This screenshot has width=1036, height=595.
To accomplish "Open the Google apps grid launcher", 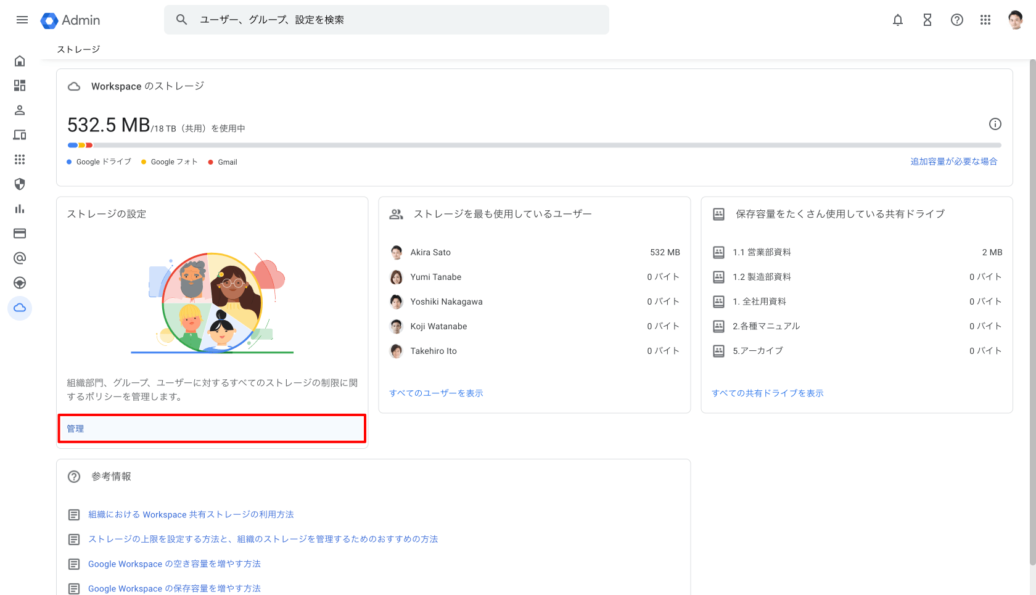I will (985, 20).
